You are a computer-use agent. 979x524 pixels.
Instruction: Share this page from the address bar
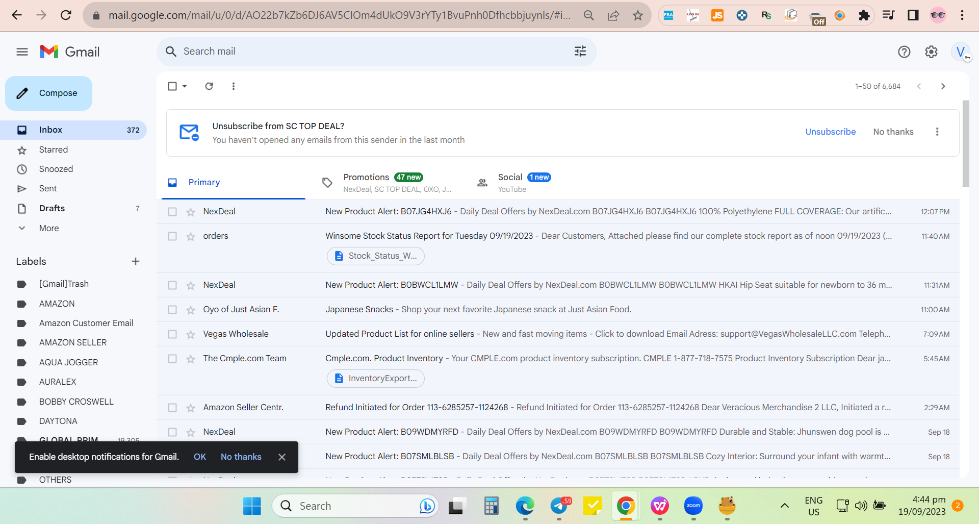click(613, 15)
